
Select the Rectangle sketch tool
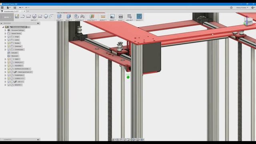pos(28,16)
